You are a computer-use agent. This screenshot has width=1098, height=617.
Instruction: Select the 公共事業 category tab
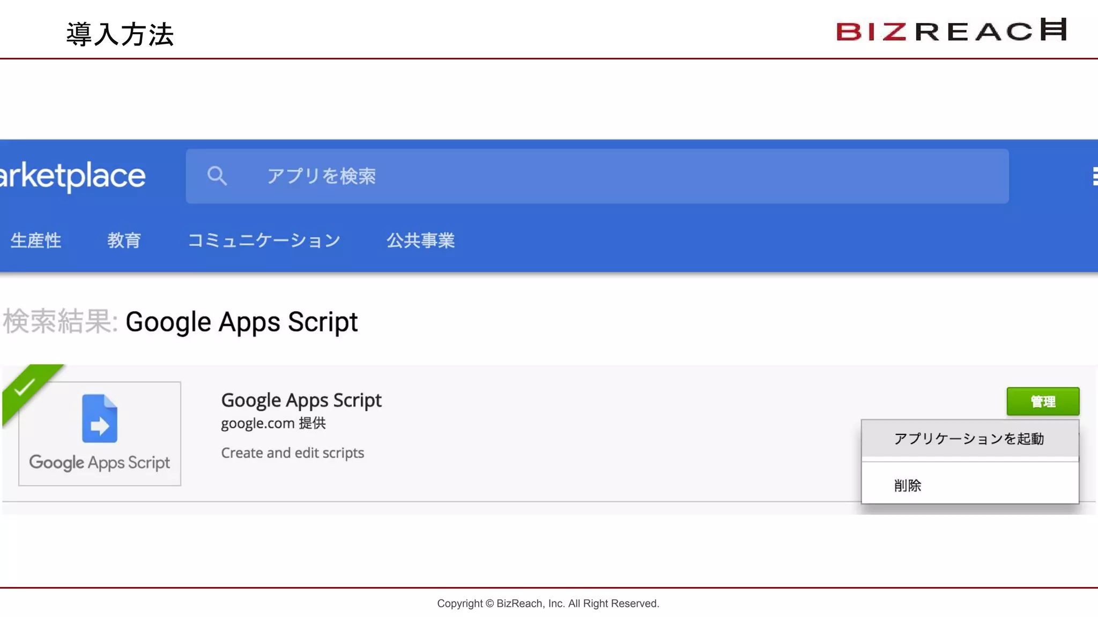pyautogui.click(x=421, y=240)
